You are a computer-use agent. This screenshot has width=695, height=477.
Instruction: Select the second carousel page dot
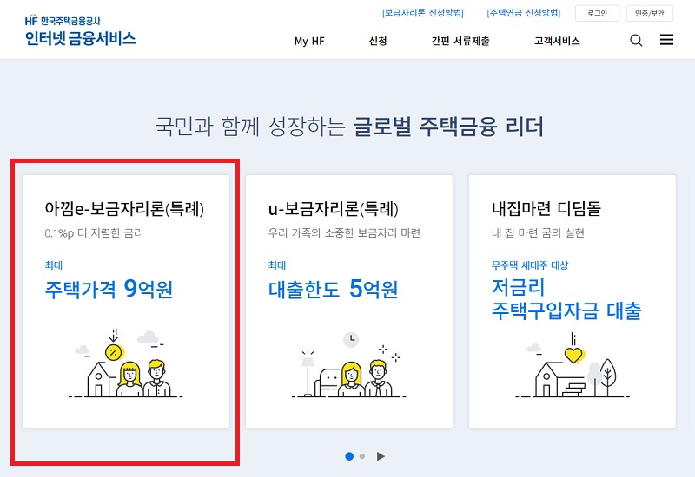click(362, 456)
